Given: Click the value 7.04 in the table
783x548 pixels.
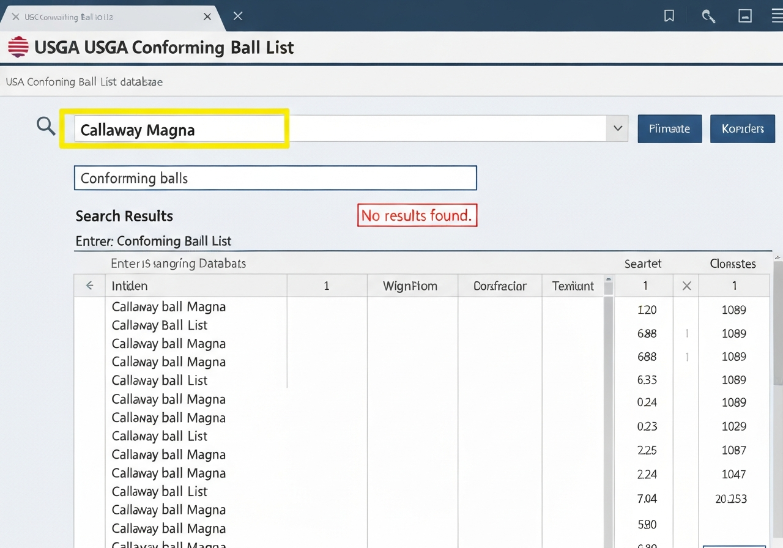Looking at the screenshot, I should click(x=647, y=498).
